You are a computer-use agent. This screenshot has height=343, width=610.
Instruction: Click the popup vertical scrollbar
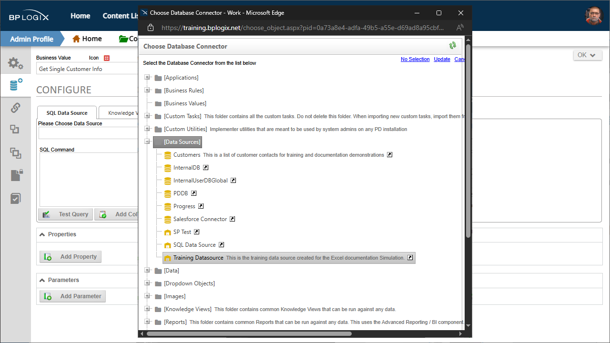click(468, 141)
